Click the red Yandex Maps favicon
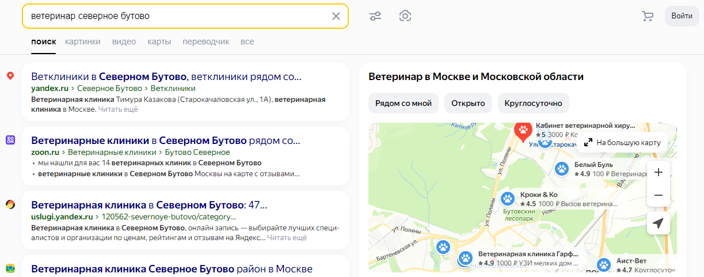Screen dimensions: 704x277 10,76
